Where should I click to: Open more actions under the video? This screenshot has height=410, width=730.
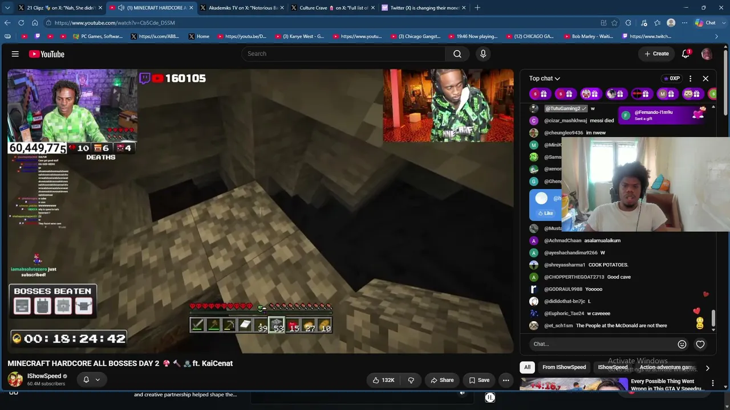pos(506,380)
